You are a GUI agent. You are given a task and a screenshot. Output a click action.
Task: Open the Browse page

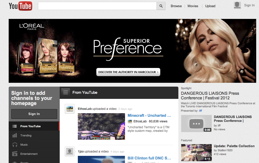pos(176,6)
